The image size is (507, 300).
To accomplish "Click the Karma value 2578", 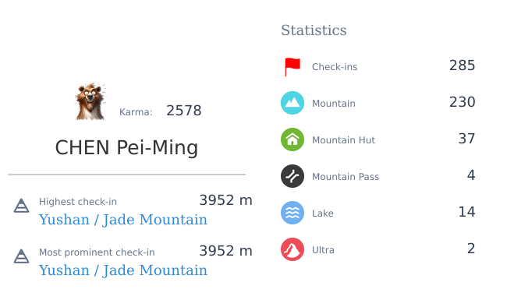I will (x=184, y=111).
